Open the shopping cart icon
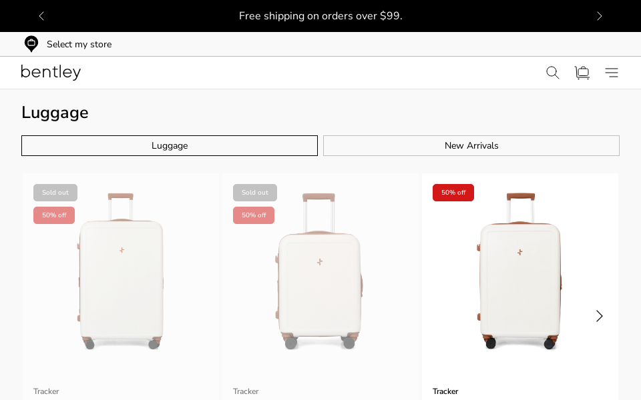This screenshot has width=641, height=400. (582, 73)
